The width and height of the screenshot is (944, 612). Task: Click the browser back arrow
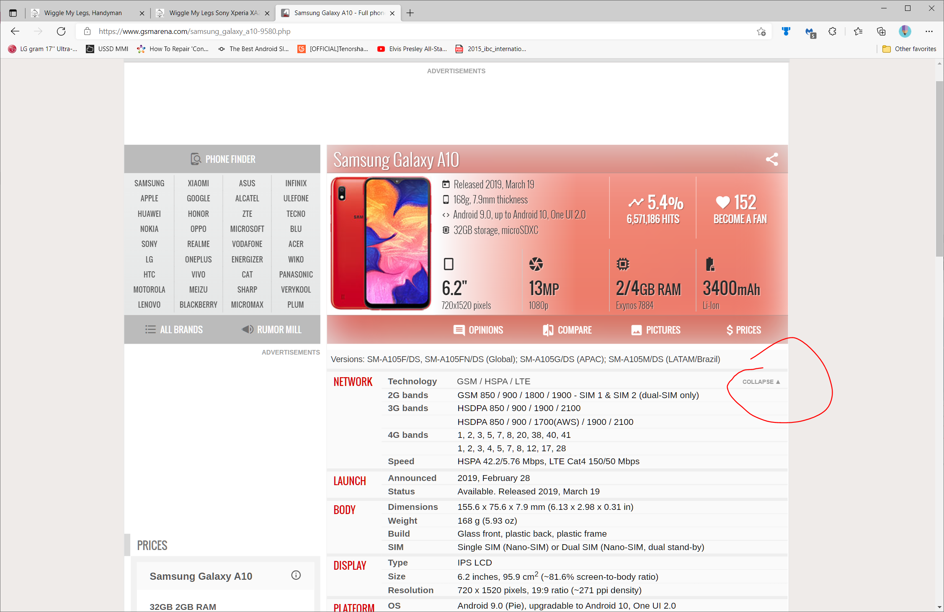(x=15, y=31)
